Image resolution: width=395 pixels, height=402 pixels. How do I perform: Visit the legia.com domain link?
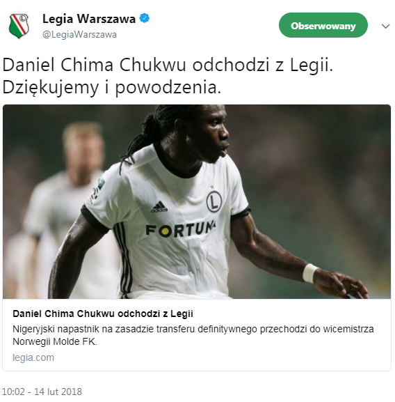(x=33, y=357)
